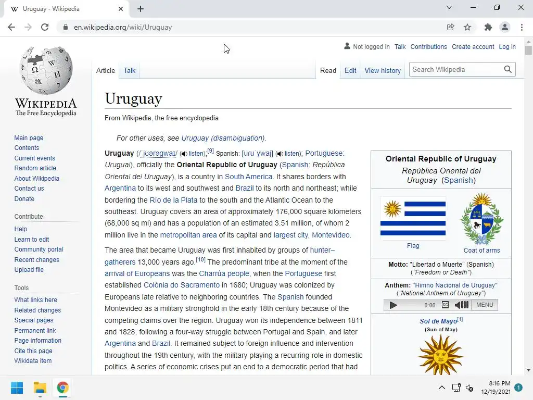Open the Chrome profile avatar
533x400 pixels.
pyautogui.click(x=505, y=27)
